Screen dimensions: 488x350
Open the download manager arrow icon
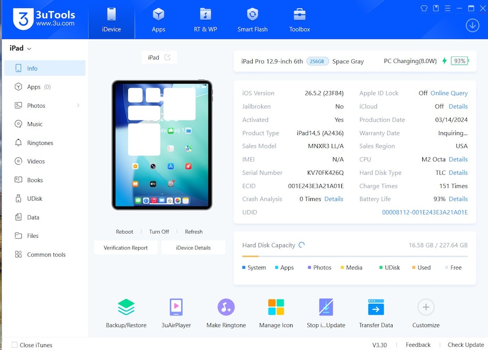[472, 25]
